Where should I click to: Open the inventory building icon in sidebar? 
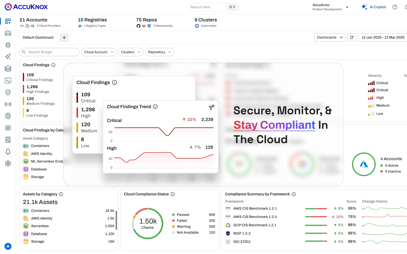pos(8,33)
